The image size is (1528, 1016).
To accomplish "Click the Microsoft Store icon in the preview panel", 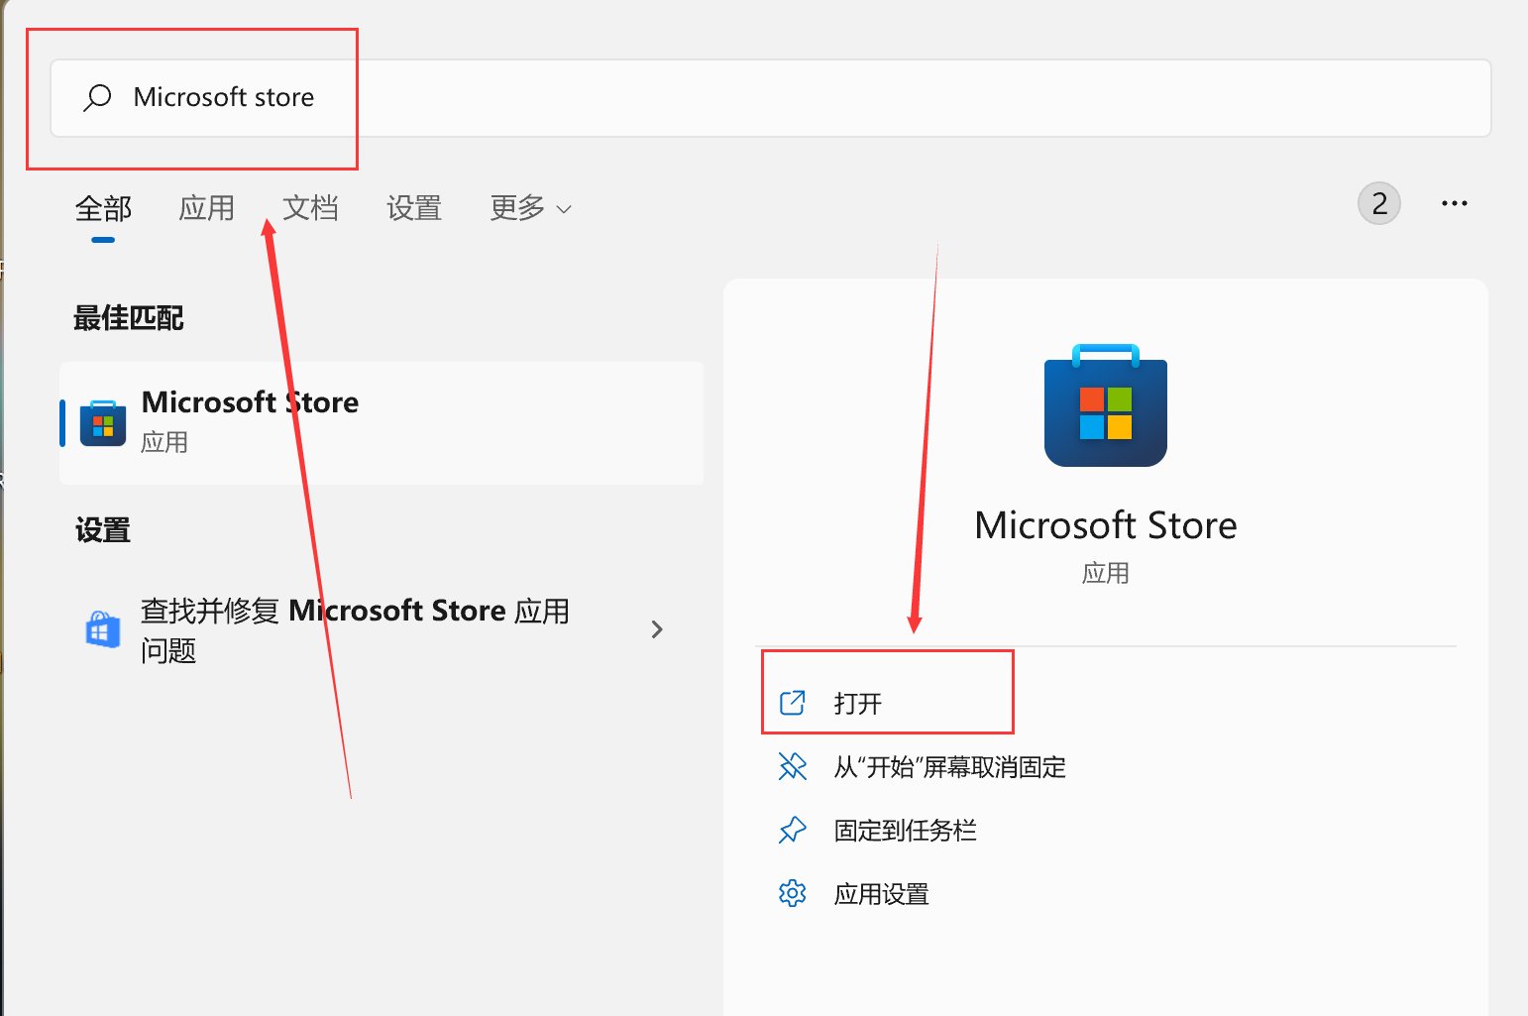I will pyautogui.click(x=1104, y=406).
